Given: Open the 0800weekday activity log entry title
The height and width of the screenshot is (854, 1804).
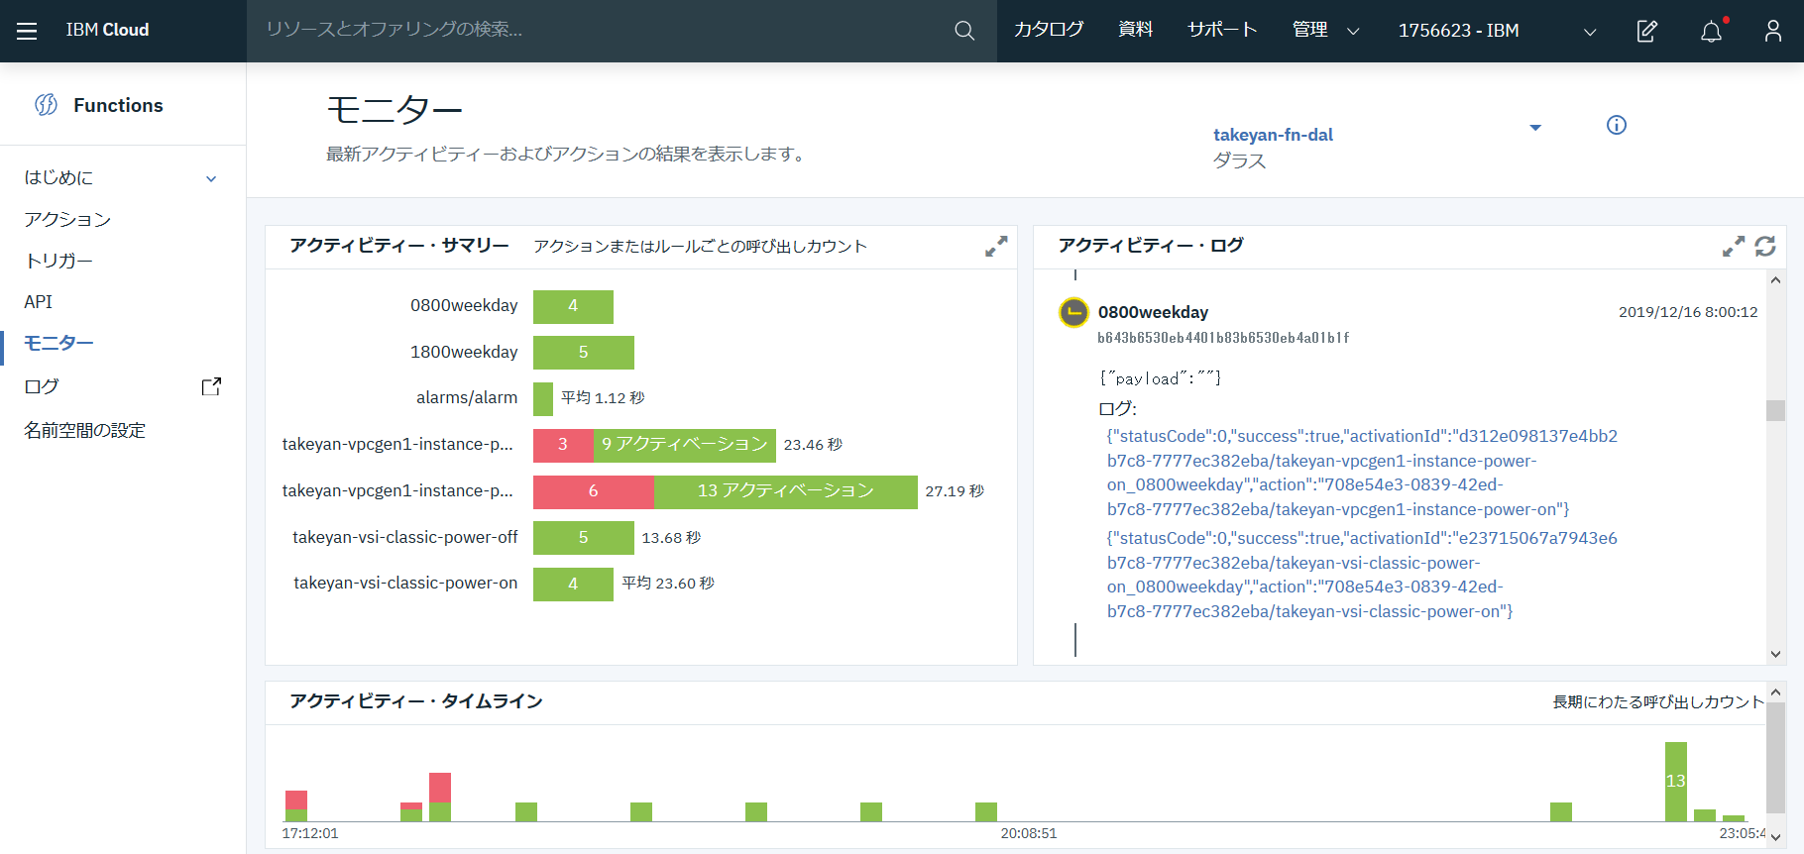Looking at the screenshot, I should click(1153, 312).
